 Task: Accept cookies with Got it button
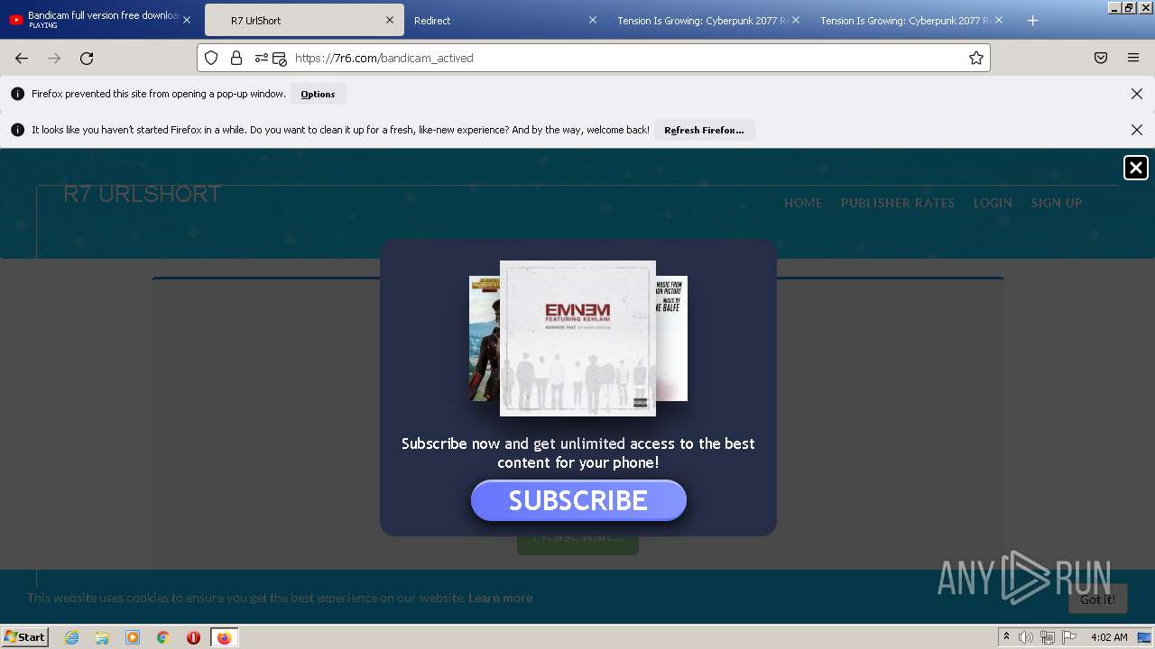pos(1098,599)
